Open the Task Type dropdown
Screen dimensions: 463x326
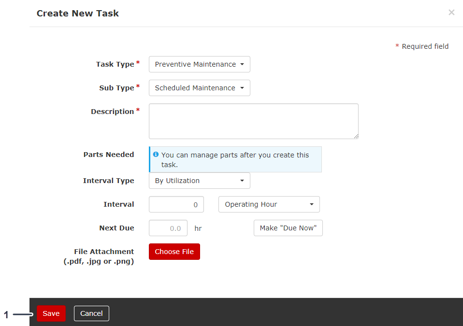point(199,64)
